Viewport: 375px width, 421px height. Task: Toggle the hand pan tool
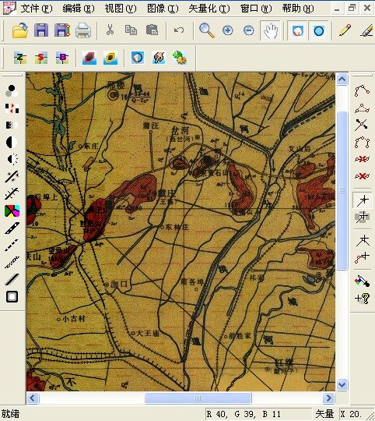271,31
